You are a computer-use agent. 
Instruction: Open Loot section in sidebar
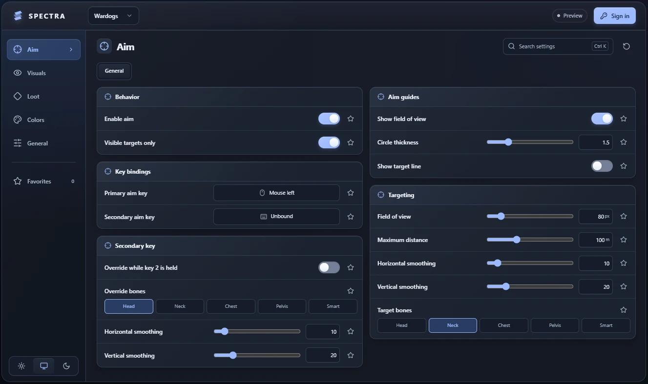(43, 97)
